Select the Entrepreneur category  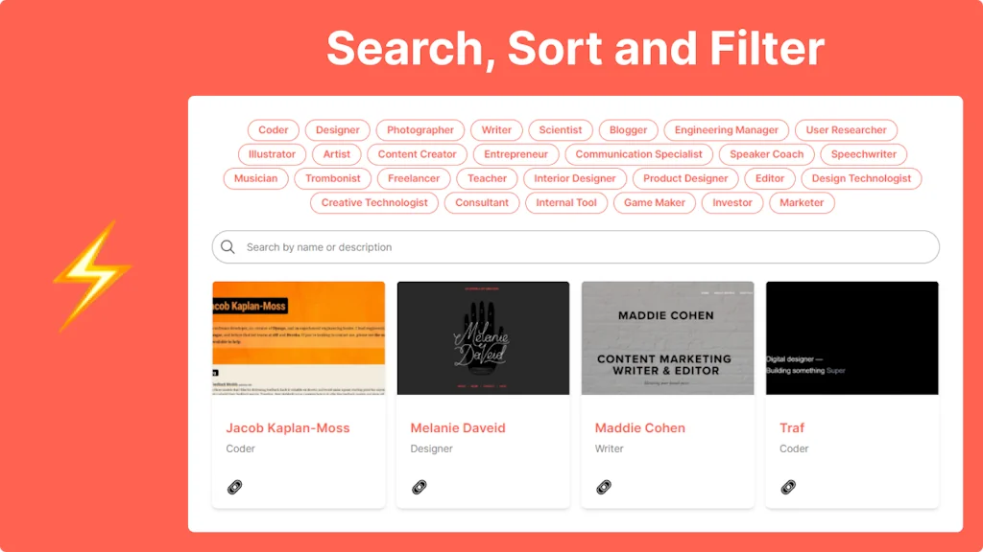[x=515, y=154]
